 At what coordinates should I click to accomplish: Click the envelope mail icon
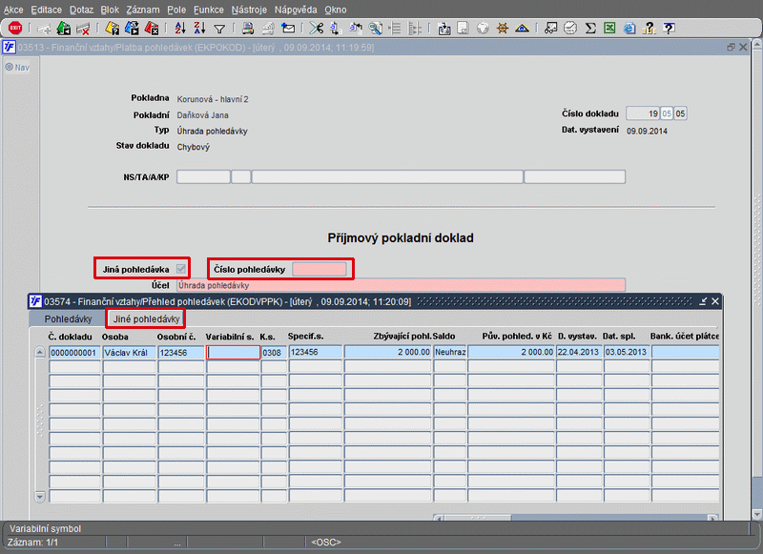pyautogui.click(x=288, y=29)
